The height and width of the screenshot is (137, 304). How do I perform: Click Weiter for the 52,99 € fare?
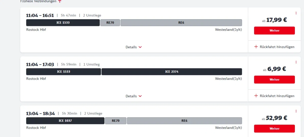(x=274, y=128)
